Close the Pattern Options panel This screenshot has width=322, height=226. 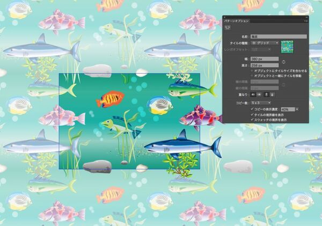225,17
